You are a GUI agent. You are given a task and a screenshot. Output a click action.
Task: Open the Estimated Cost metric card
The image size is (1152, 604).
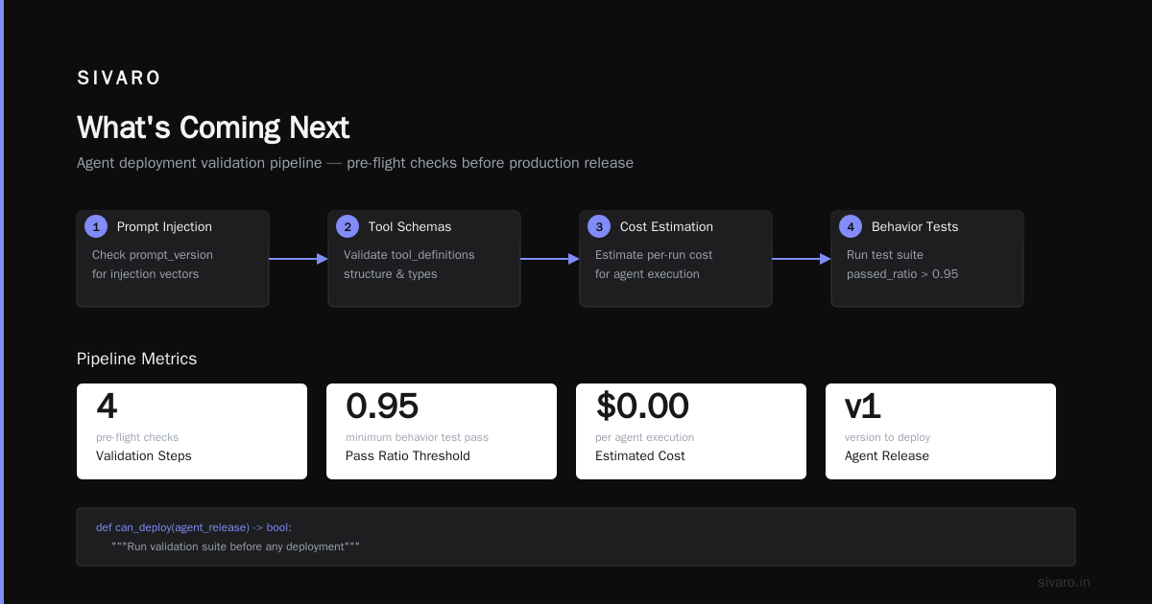click(691, 431)
